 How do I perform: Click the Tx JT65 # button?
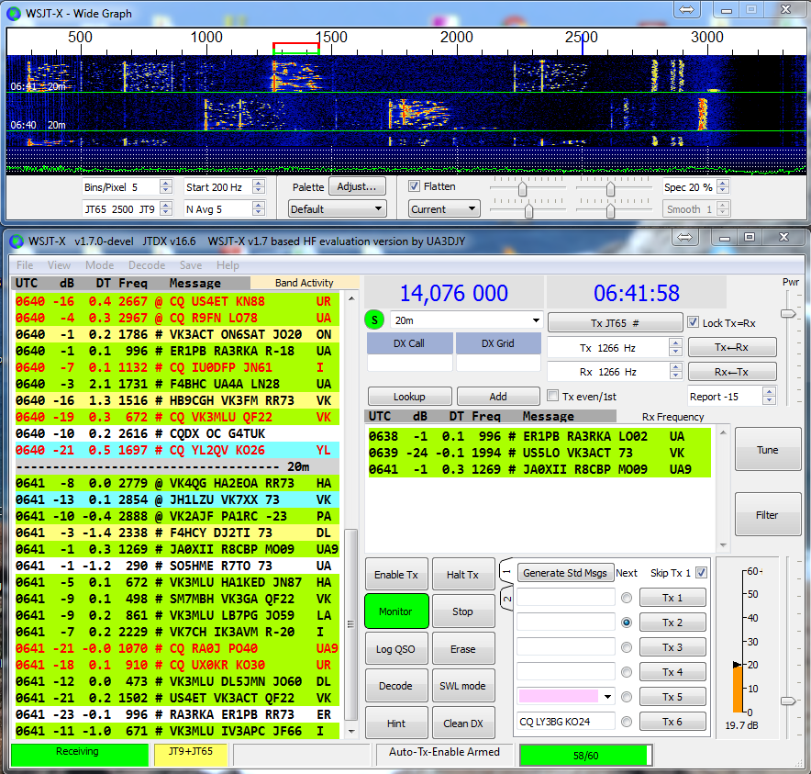click(615, 323)
